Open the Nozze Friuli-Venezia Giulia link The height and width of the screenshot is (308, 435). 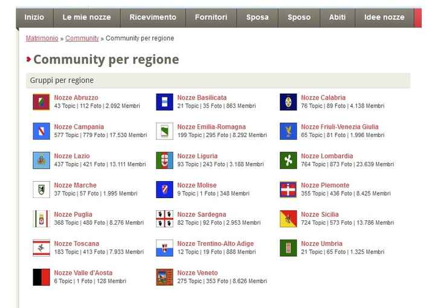click(x=340, y=127)
